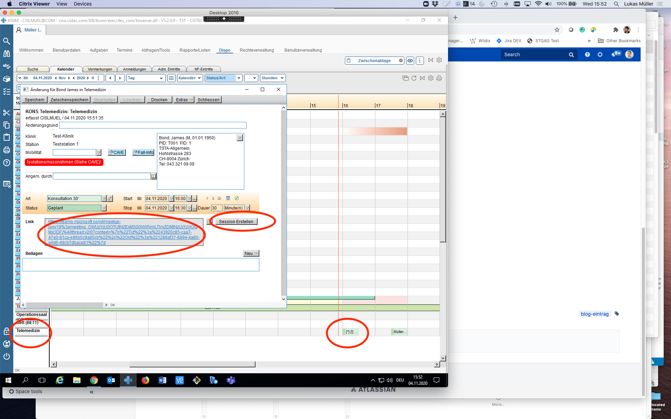Toggle the list view hamburger button
Image resolution: width=671 pixels, height=419 pixels.
171,78
